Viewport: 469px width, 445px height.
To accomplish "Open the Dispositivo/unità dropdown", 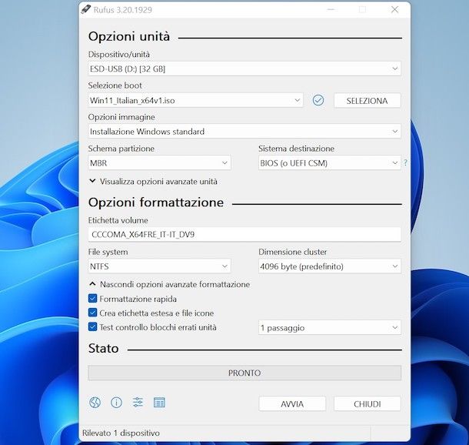I will (x=244, y=69).
